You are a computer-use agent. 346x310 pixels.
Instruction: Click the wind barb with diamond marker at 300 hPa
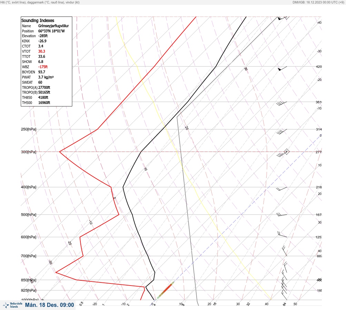(x=283, y=153)
